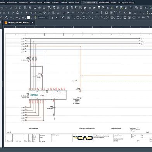Screen dimensions: 152x152
Task: Open the Add-Ons menu
Action: [x=47, y=2]
